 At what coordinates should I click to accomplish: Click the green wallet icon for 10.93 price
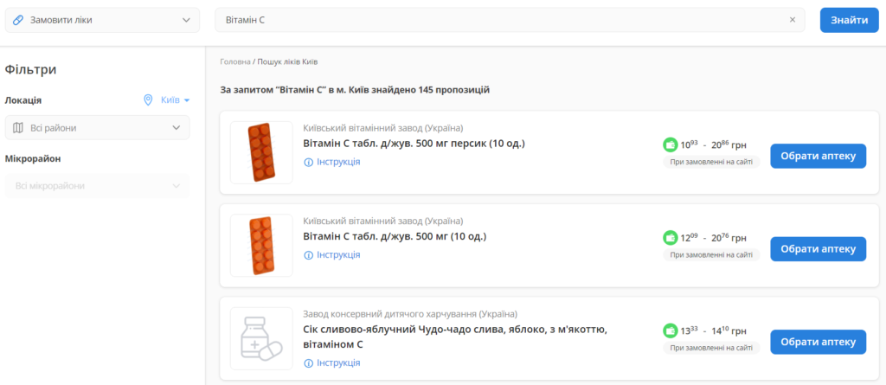pyautogui.click(x=670, y=144)
